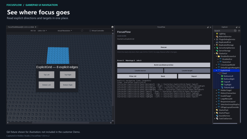Click the Rescan button
Viewport: 247px width, 139px height.
[x=163, y=47]
